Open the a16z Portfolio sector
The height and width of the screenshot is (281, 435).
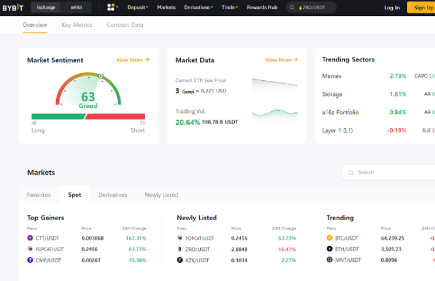pyautogui.click(x=340, y=112)
